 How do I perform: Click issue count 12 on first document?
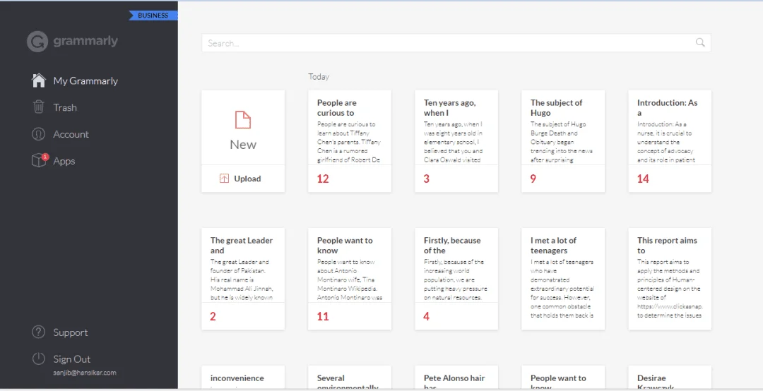323,179
